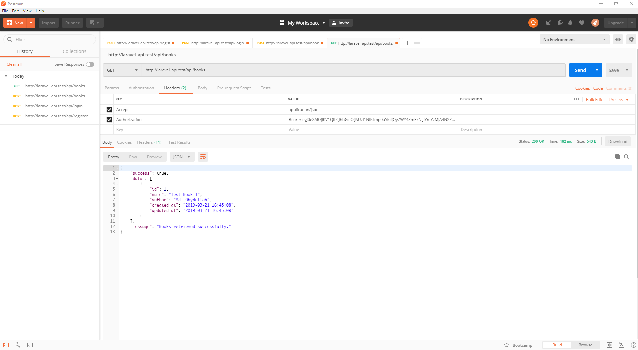This screenshot has height=350, width=638.
Task: Open the notifications bell
Action: [x=570, y=23]
